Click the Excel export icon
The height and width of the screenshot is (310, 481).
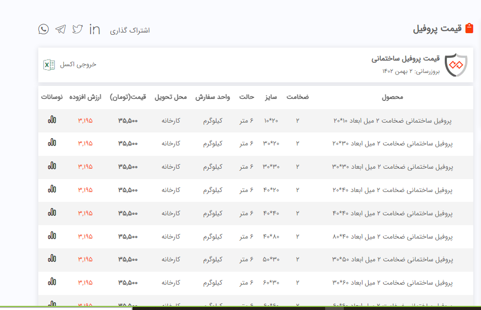point(49,65)
